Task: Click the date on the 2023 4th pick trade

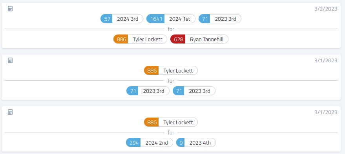Action: [326, 112]
